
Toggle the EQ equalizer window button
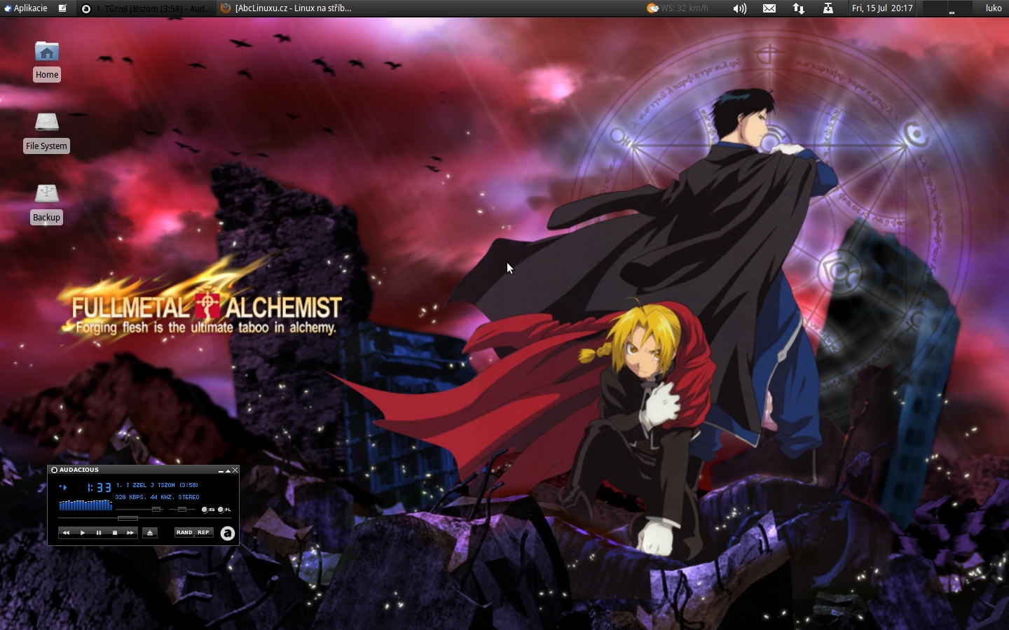tap(208, 510)
